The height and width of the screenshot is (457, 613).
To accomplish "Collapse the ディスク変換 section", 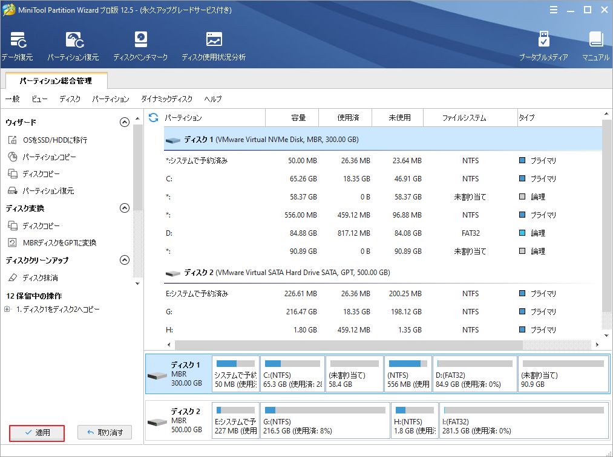I will [x=125, y=208].
